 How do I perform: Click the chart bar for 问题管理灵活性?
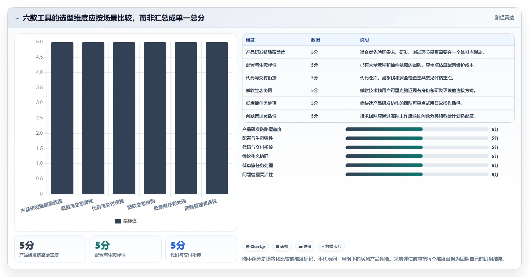[217, 118]
